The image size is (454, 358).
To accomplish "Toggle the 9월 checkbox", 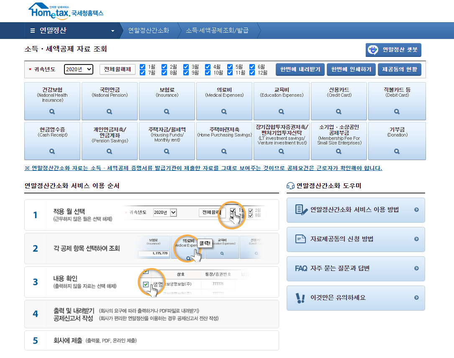I will (186, 72).
